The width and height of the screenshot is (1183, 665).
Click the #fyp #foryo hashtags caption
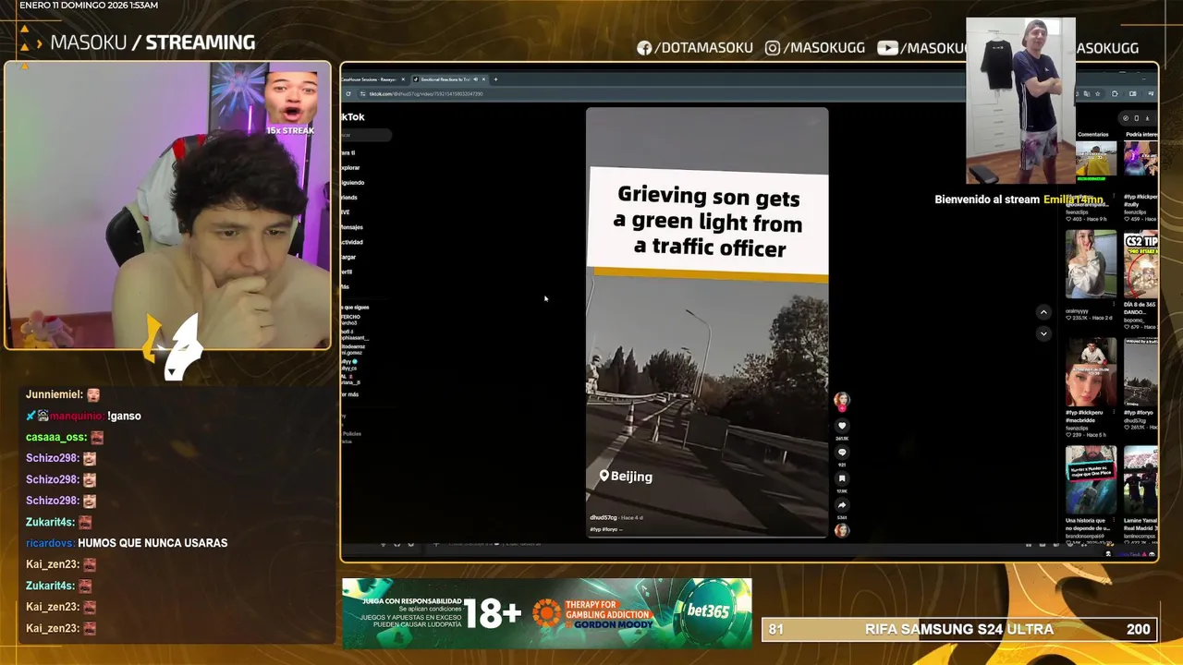coord(605,529)
